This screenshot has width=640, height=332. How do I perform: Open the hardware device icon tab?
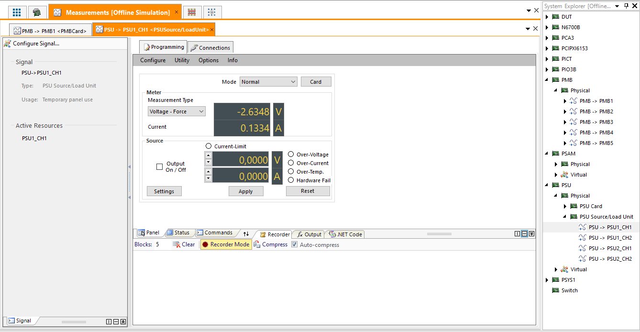click(37, 12)
